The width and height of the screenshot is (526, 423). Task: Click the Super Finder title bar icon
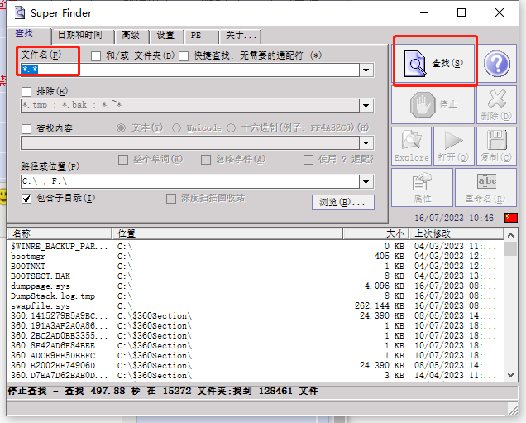[20, 12]
